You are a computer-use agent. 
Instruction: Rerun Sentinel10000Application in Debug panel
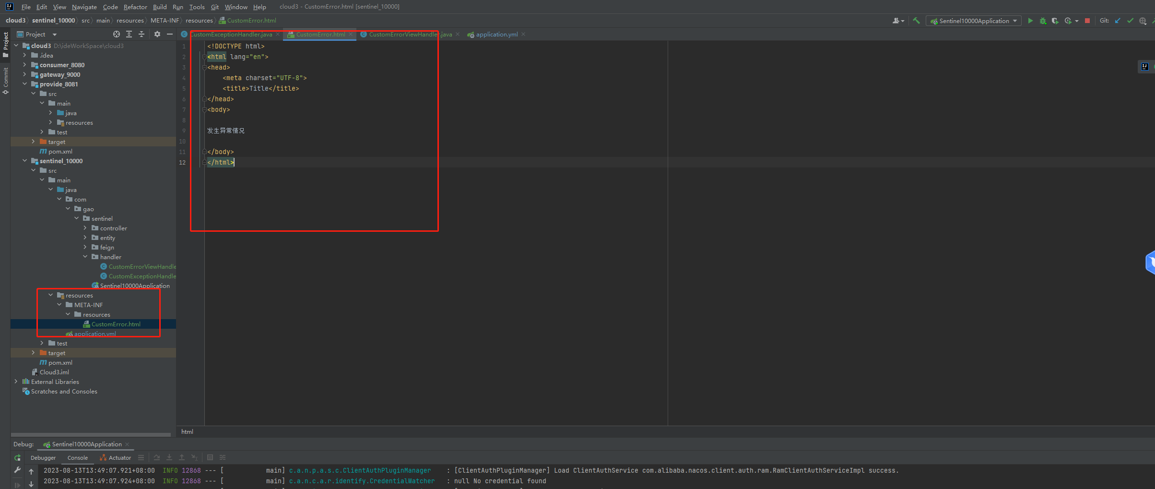point(17,458)
